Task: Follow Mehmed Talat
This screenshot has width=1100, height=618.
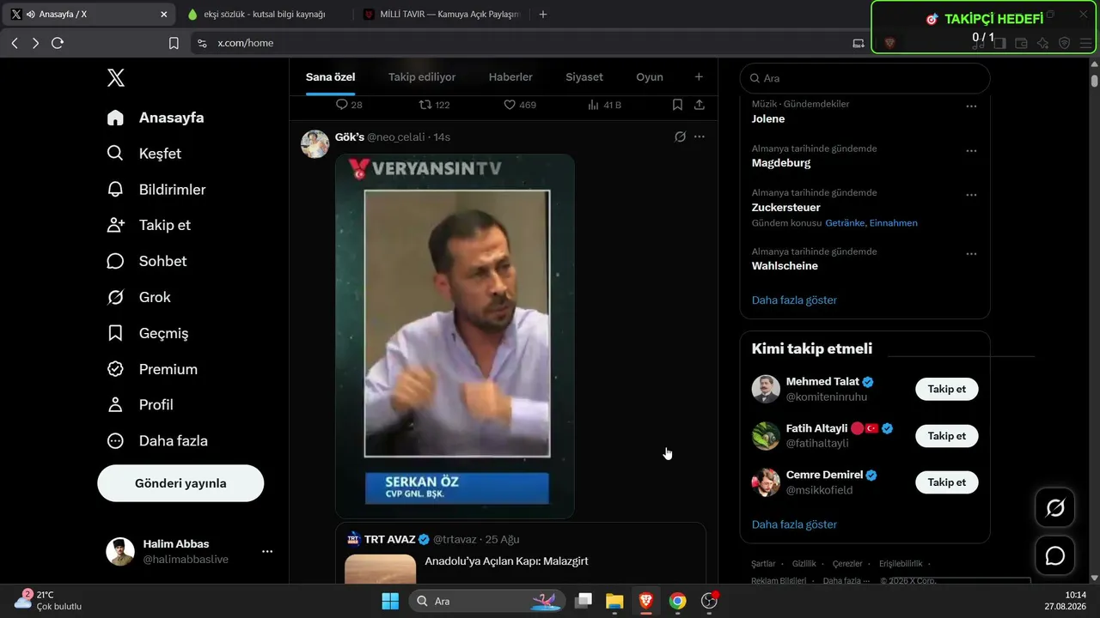Action: pos(947,389)
